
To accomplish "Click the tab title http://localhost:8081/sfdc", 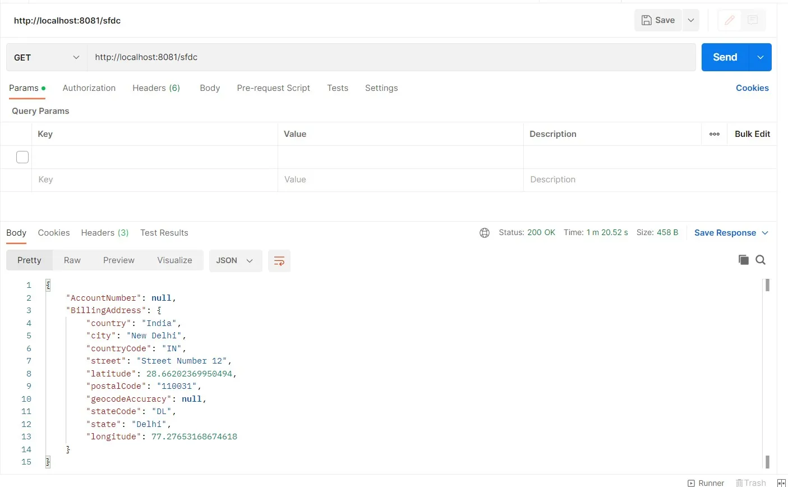I will click(x=67, y=21).
